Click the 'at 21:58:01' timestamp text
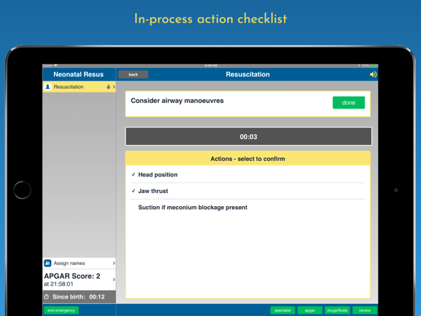Screen dimensions: 421x316 (59, 284)
